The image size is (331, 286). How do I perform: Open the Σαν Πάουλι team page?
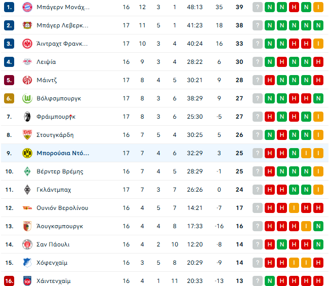53,244
